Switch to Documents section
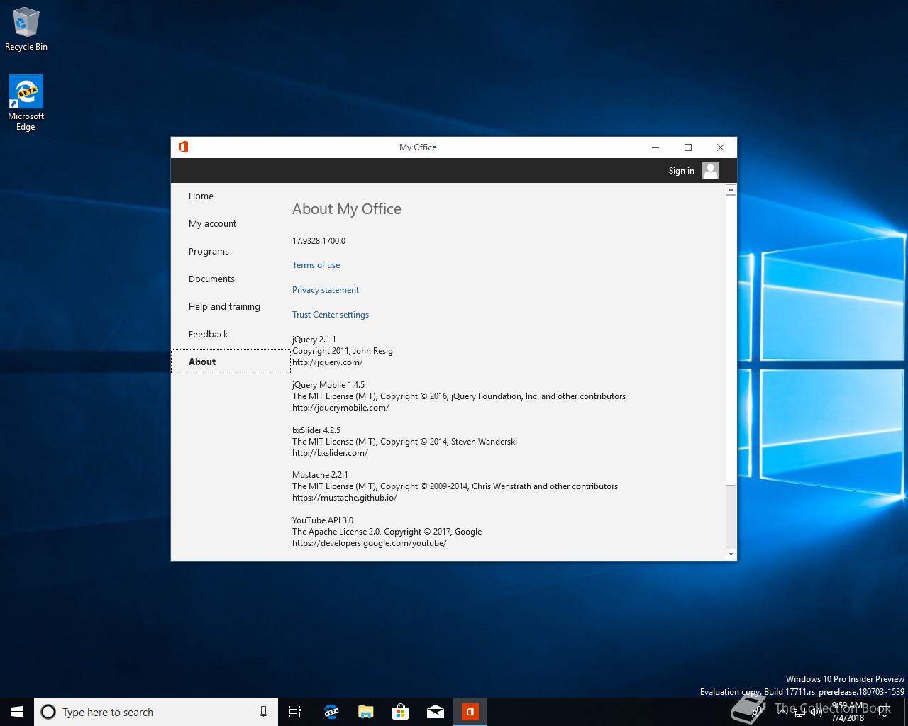This screenshot has width=908, height=726. pyautogui.click(x=211, y=279)
